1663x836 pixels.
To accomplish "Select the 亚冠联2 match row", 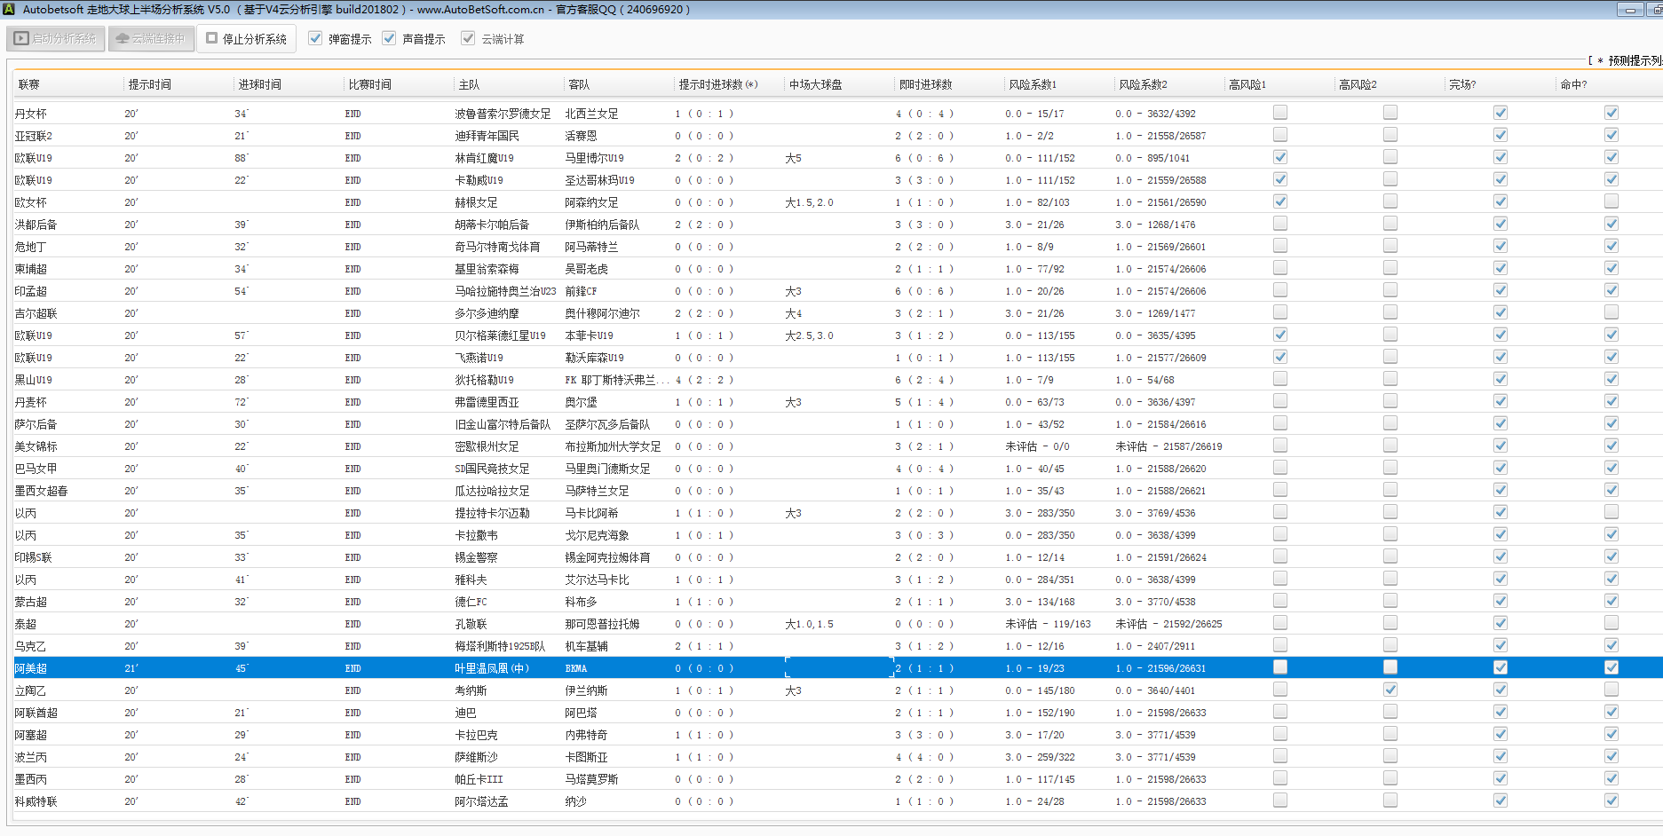I will coord(266,136).
